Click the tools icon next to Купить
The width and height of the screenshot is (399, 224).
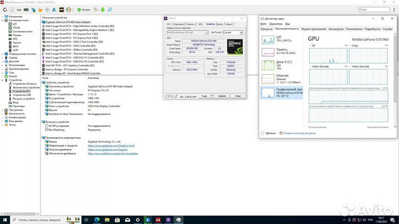pos(96,9)
